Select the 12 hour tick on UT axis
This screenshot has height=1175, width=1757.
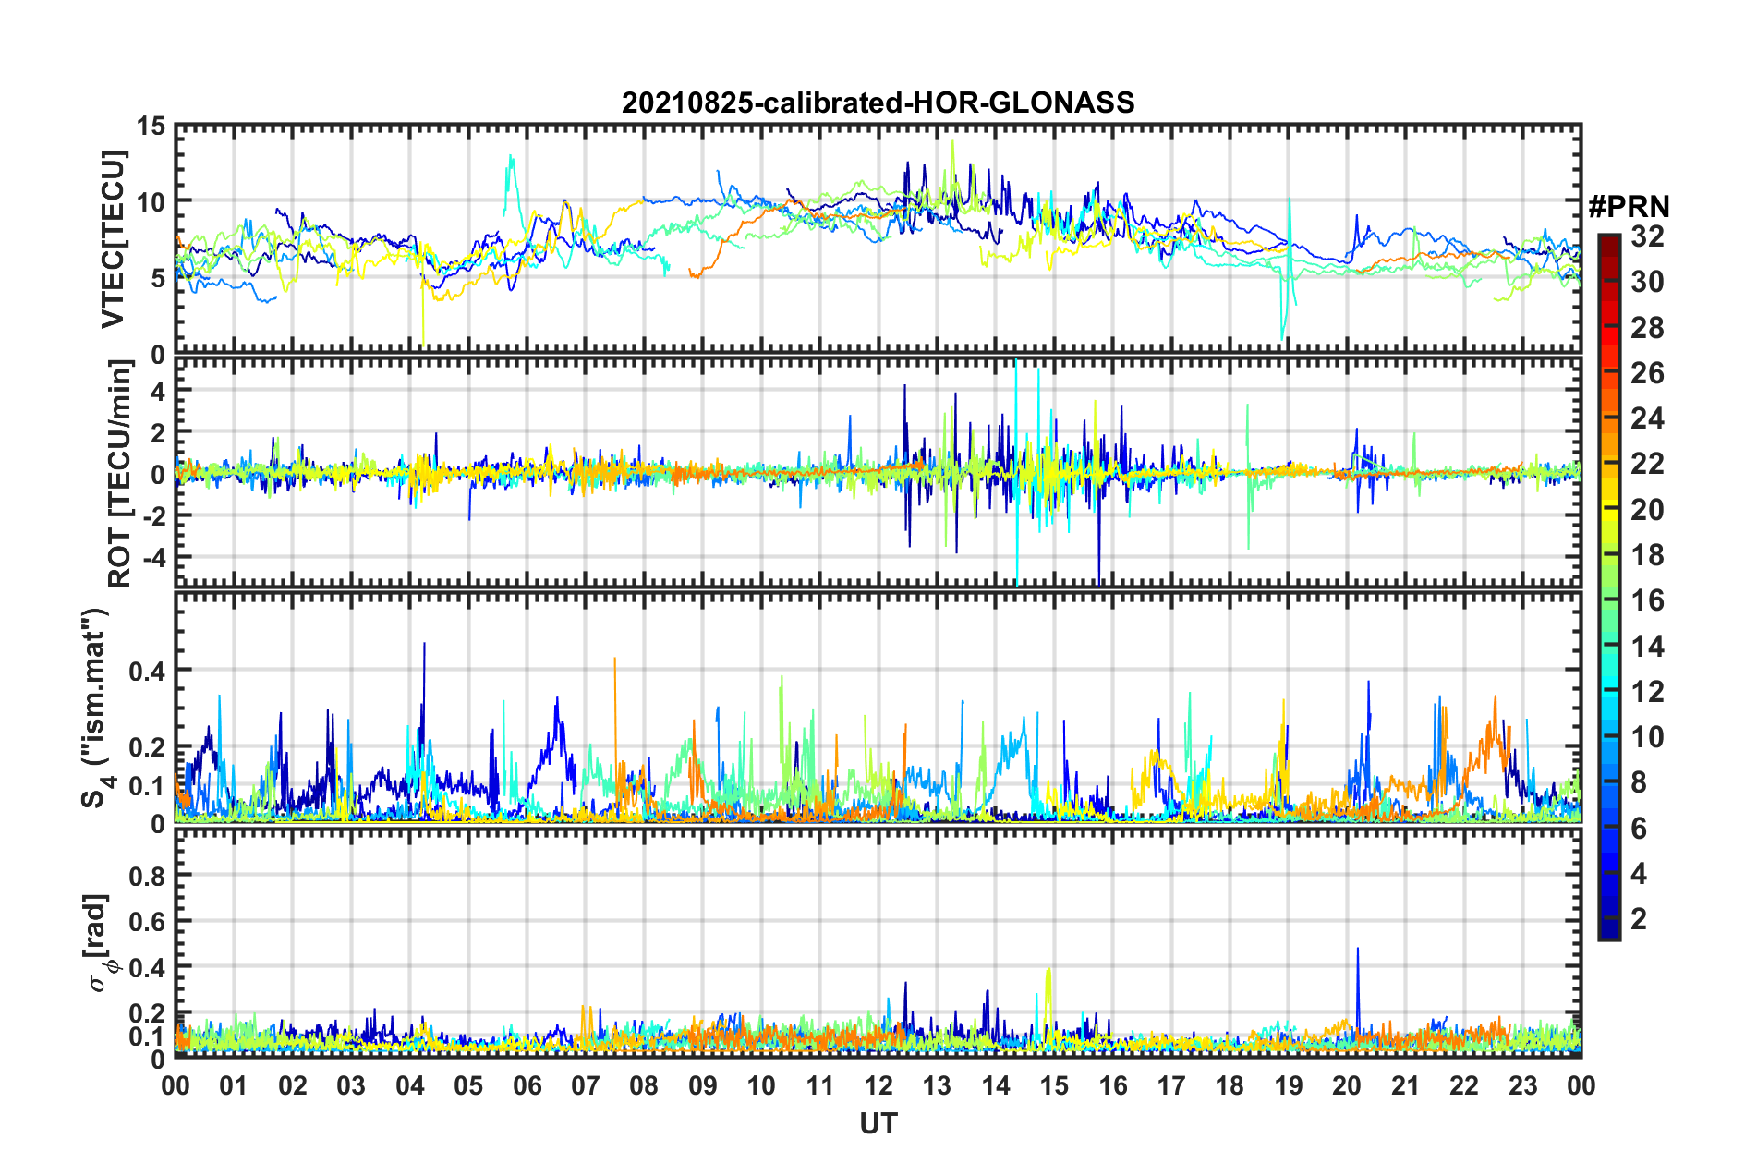click(878, 1085)
